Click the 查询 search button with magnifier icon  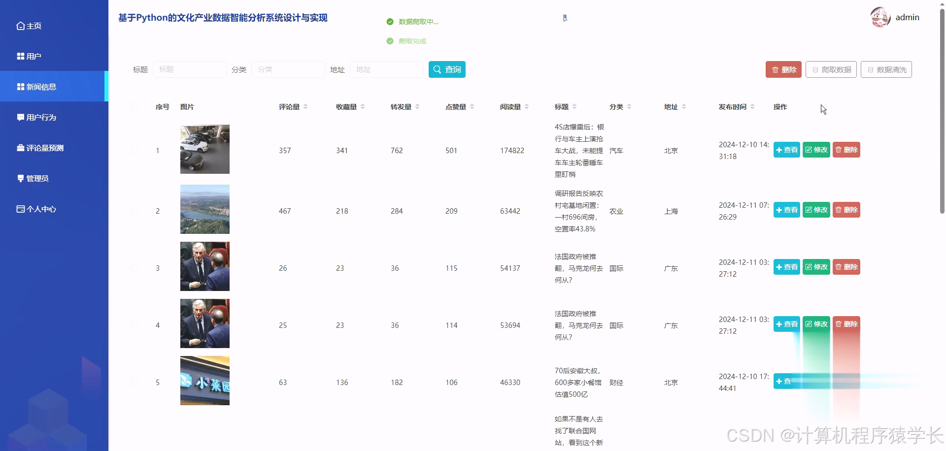(x=446, y=69)
